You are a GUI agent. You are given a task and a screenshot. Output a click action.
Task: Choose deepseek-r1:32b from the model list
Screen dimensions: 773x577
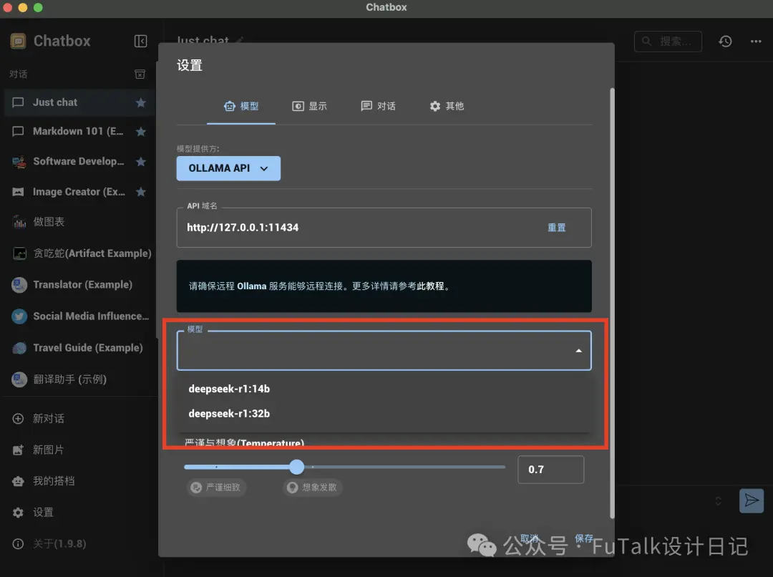(x=384, y=413)
